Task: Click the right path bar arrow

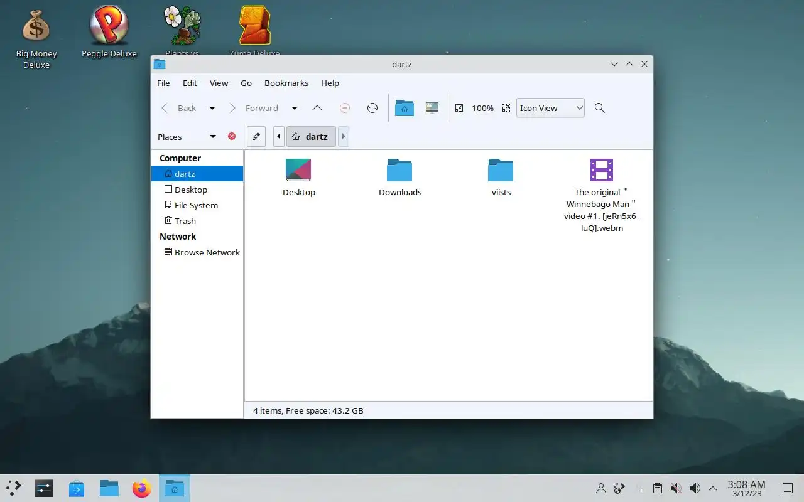Action: click(343, 136)
